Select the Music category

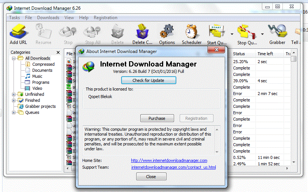tap(37, 76)
